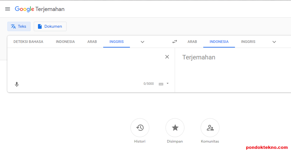Open Disimpan saved translations
Screen dimensions: 291x152
[175, 128]
